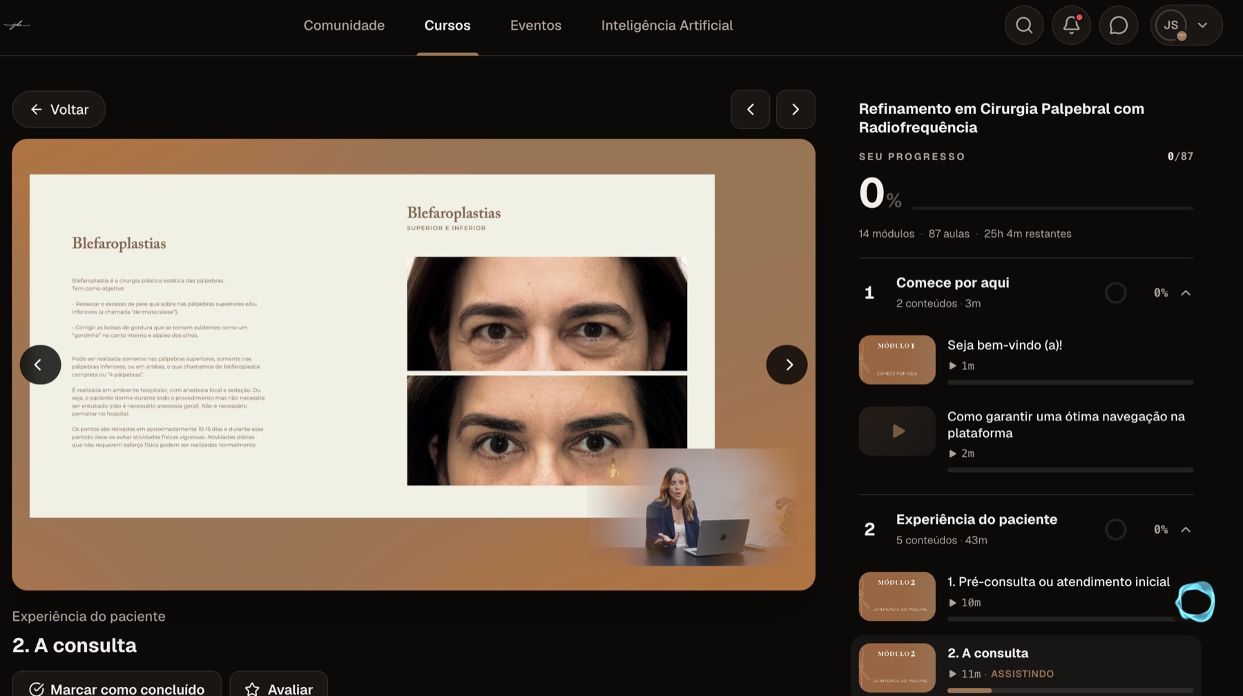Open the search icon in header
The height and width of the screenshot is (696, 1243).
tap(1024, 26)
